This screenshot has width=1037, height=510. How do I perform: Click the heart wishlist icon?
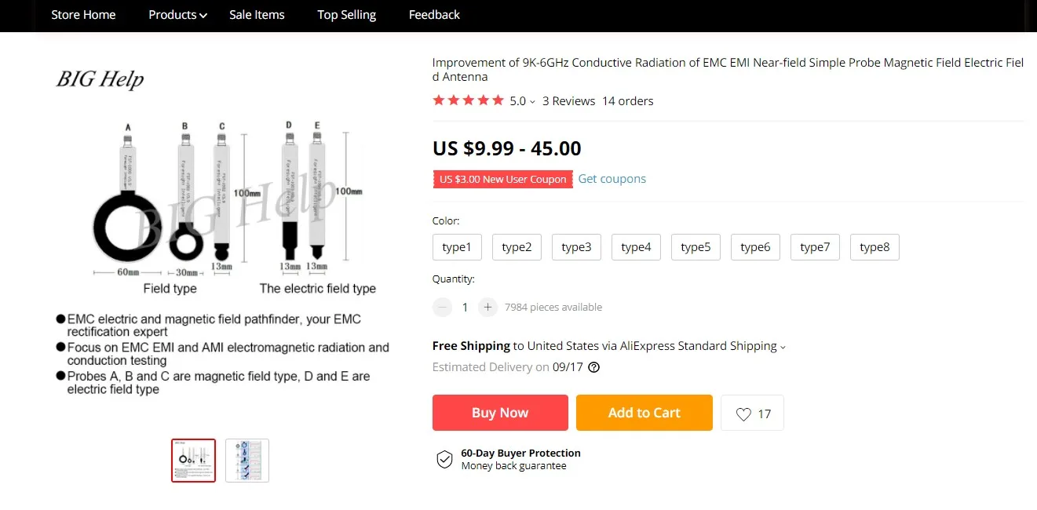[743, 413]
